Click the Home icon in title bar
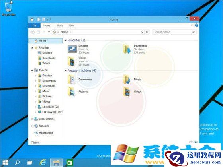Viewport: 223px width, 167px height. pos(32,19)
